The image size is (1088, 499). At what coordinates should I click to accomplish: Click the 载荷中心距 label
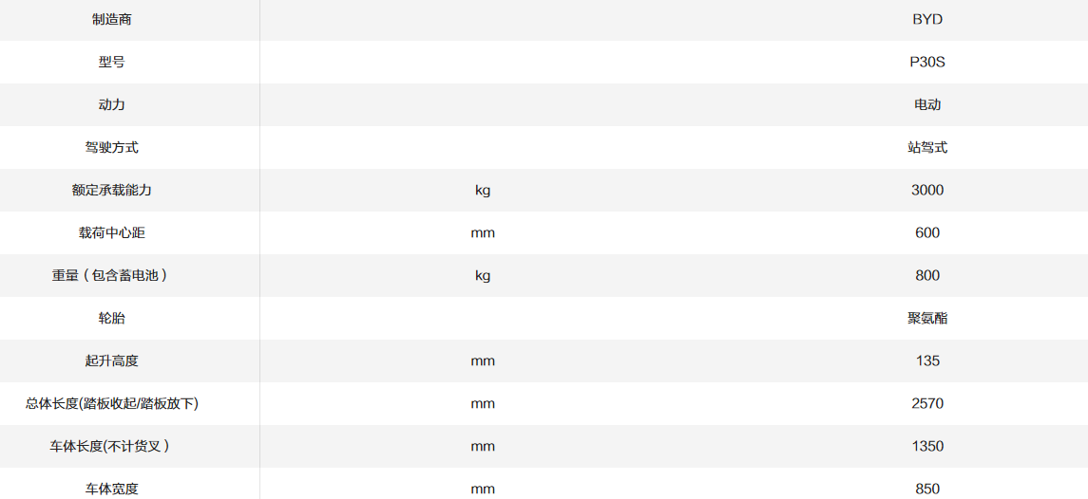[111, 232]
